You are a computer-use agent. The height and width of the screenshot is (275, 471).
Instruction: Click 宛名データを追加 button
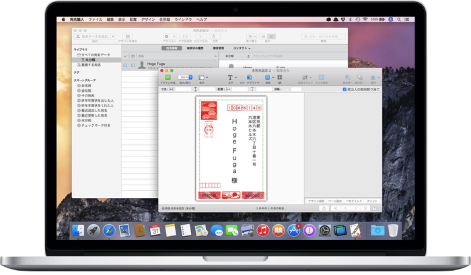coord(92,36)
